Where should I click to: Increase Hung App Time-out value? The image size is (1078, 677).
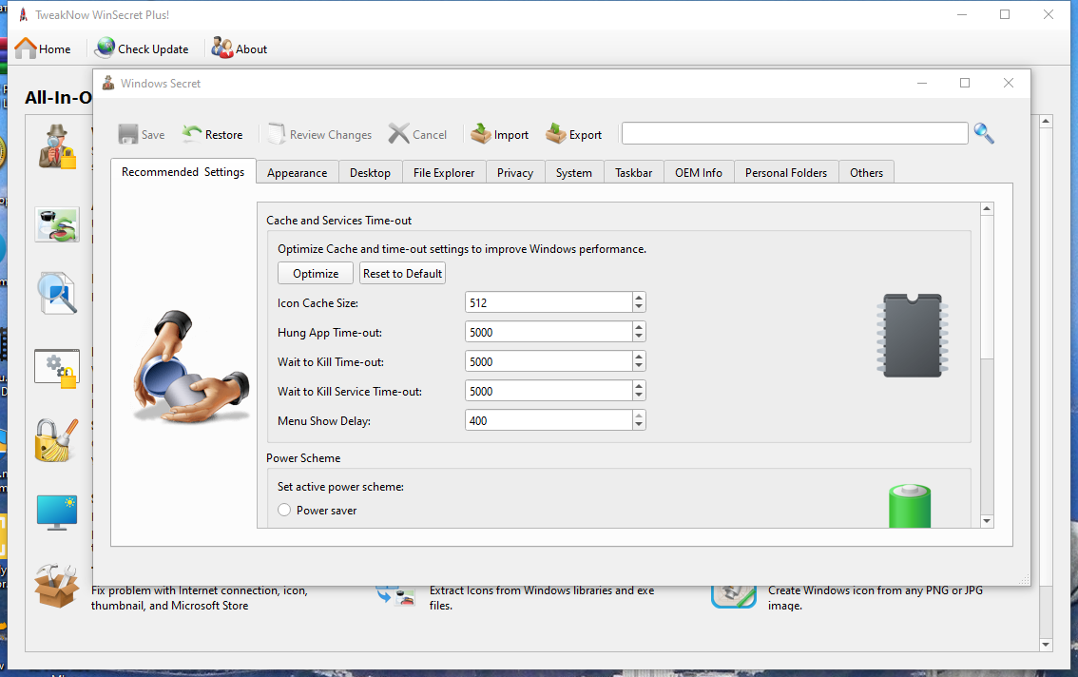[639, 327]
